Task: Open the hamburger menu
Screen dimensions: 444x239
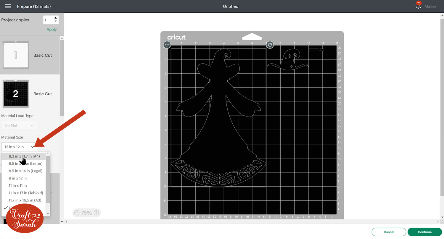Action: point(8,6)
